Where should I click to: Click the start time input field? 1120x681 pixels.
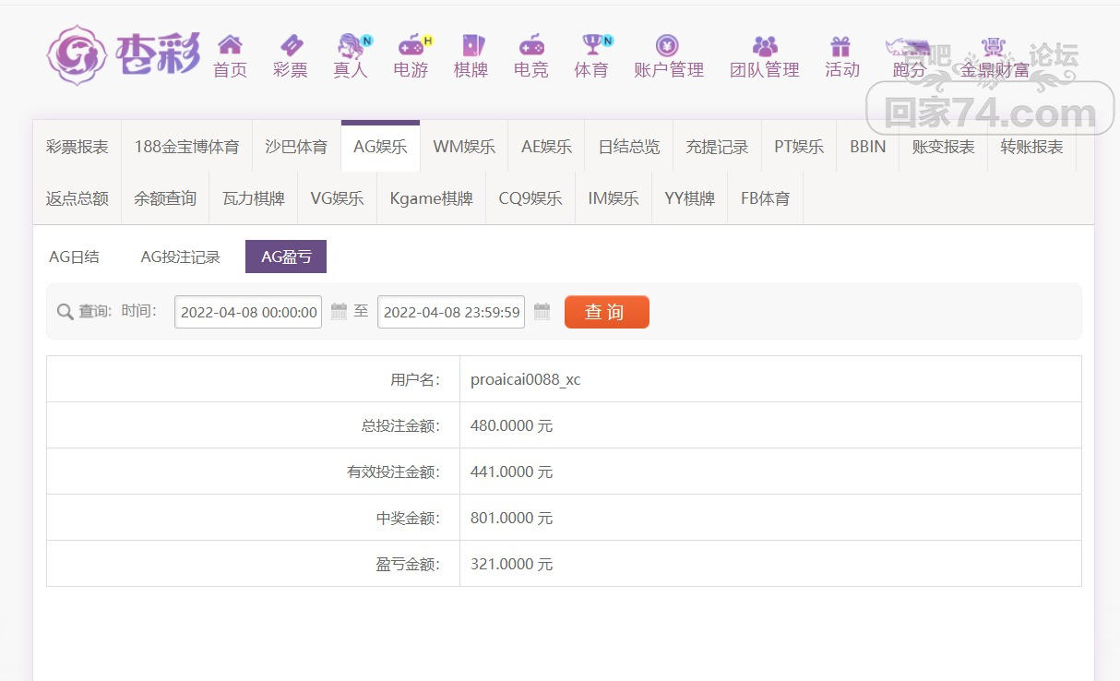click(x=248, y=312)
